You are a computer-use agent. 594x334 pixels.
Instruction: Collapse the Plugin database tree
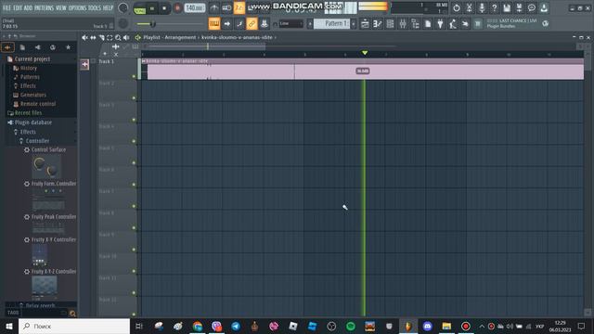click(30, 122)
